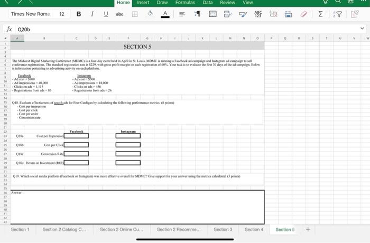Open the Draw ribbon tab
The height and width of the screenshot is (243, 370).
162,3
